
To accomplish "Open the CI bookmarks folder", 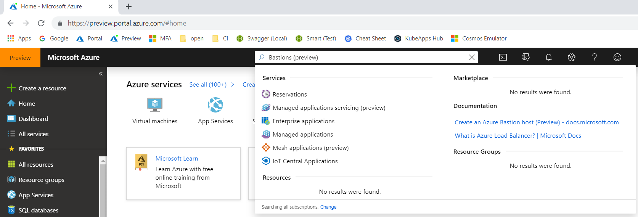I will coord(220,38).
